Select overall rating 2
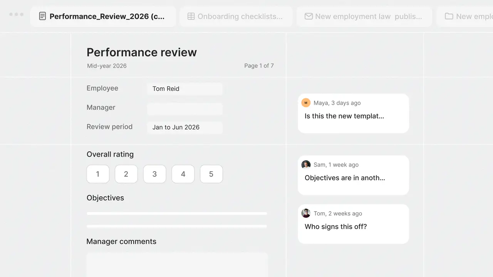Viewport: 493px width, 277px height. pos(126,174)
